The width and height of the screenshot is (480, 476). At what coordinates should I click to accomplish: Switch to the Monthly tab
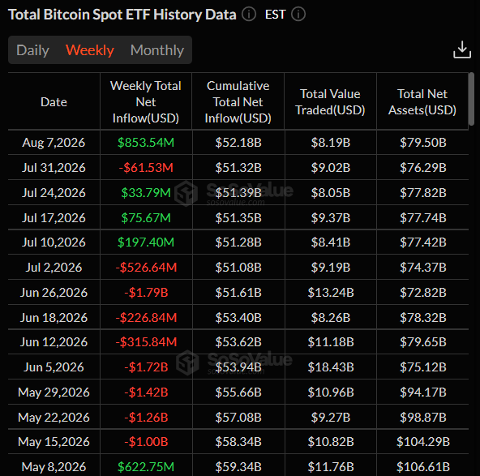click(x=157, y=50)
